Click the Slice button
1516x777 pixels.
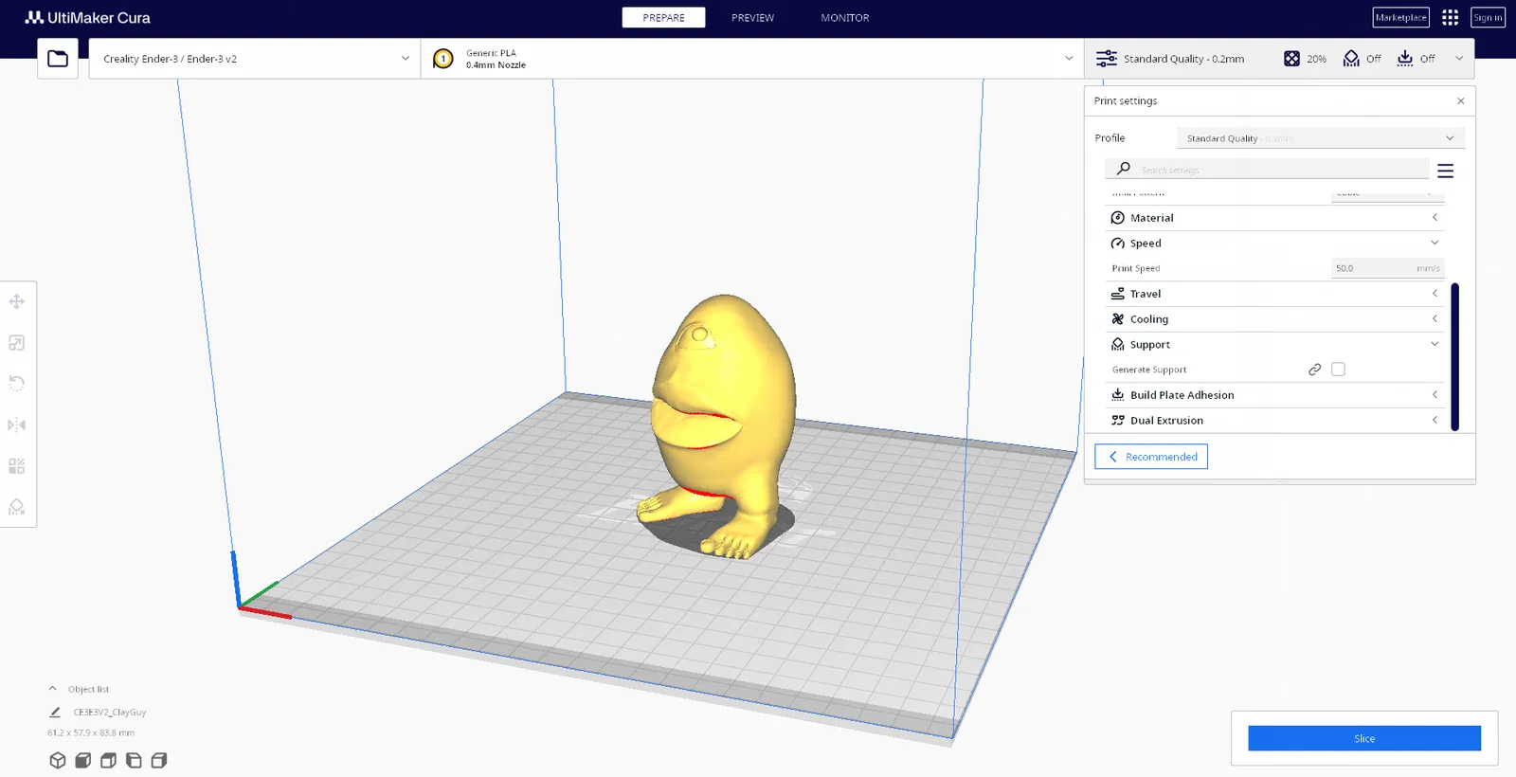coord(1364,738)
